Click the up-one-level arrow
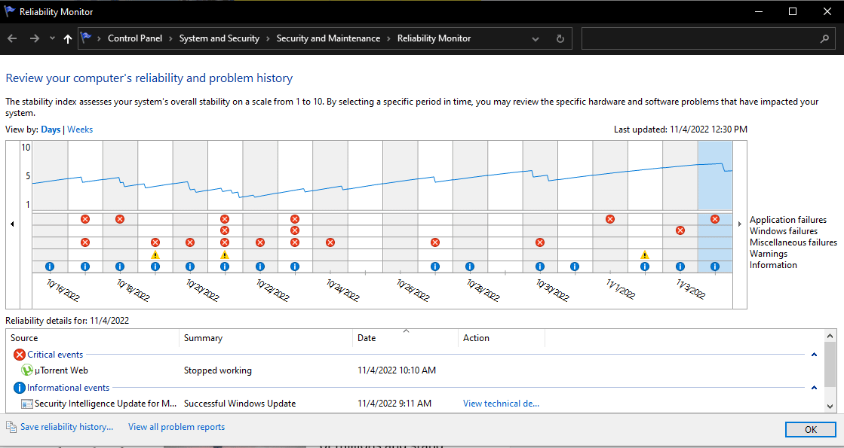Viewport: 844px width, 448px height. (x=67, y=38)
